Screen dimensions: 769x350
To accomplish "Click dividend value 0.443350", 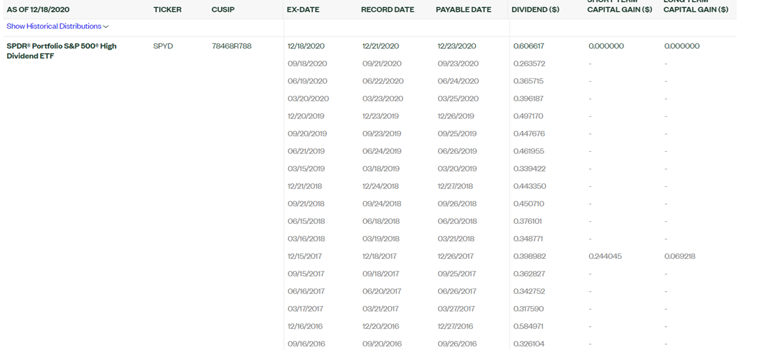I will [530, 186].
